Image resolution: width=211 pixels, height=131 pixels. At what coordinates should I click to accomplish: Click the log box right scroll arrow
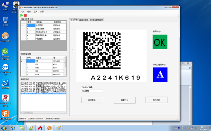65,112
